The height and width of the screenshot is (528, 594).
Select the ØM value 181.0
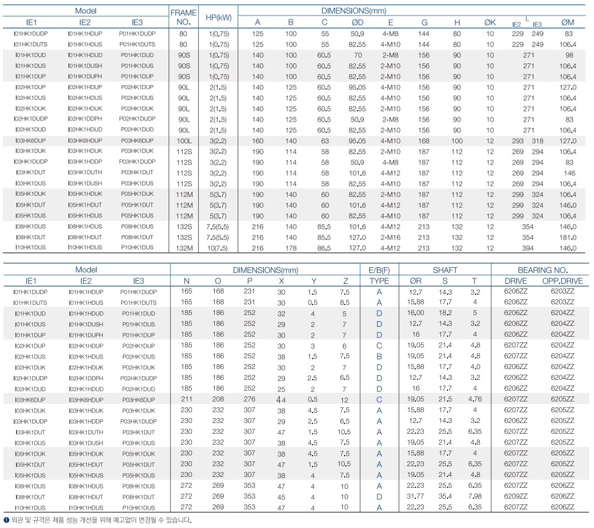[x=568, y=237]
